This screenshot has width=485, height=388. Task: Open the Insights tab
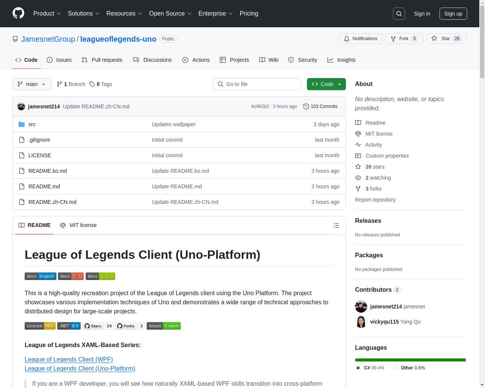pyautogui.click(x=341, y=60)
